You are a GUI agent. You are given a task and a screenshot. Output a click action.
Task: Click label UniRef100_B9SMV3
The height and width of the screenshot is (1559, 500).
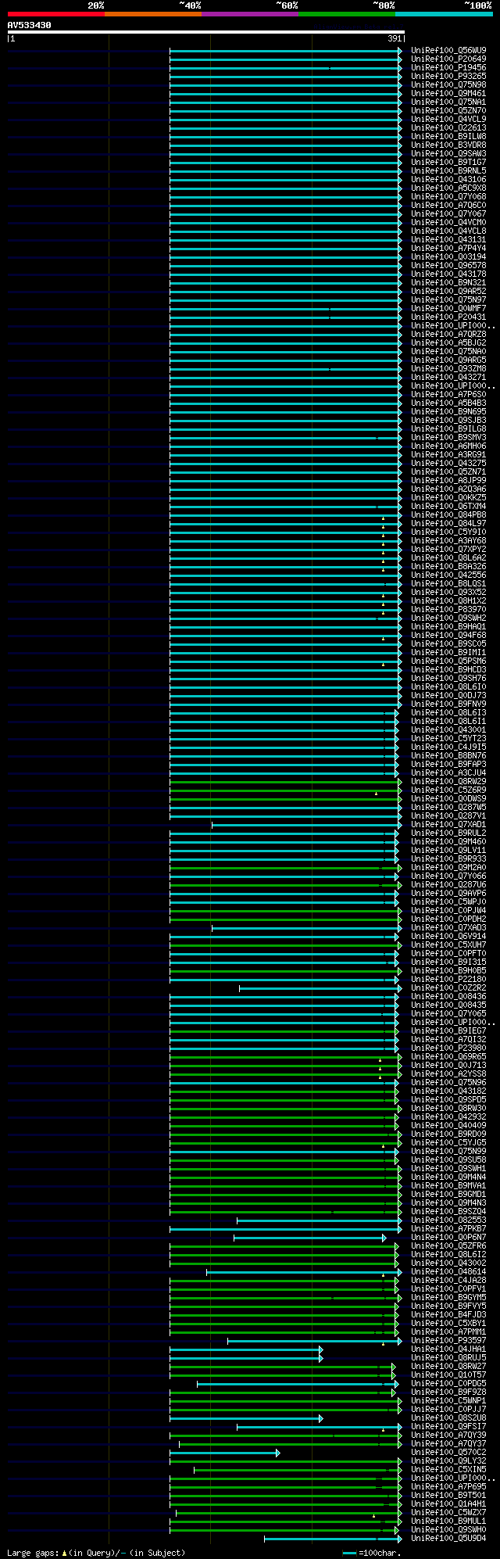tap(448, 437)
